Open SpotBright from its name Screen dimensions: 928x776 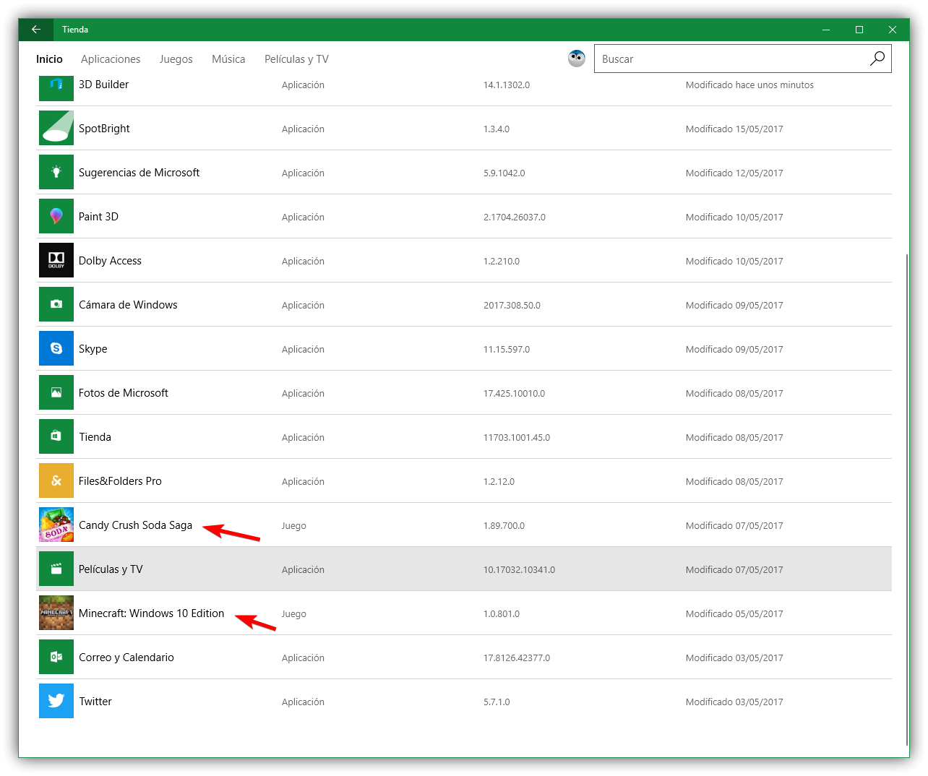[x=104, y=129]
